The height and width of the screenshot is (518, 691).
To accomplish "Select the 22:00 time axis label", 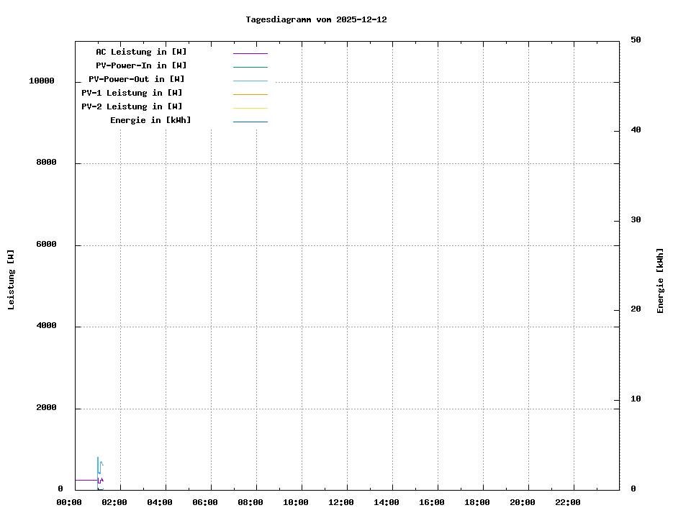I will (x=566, y=502).
